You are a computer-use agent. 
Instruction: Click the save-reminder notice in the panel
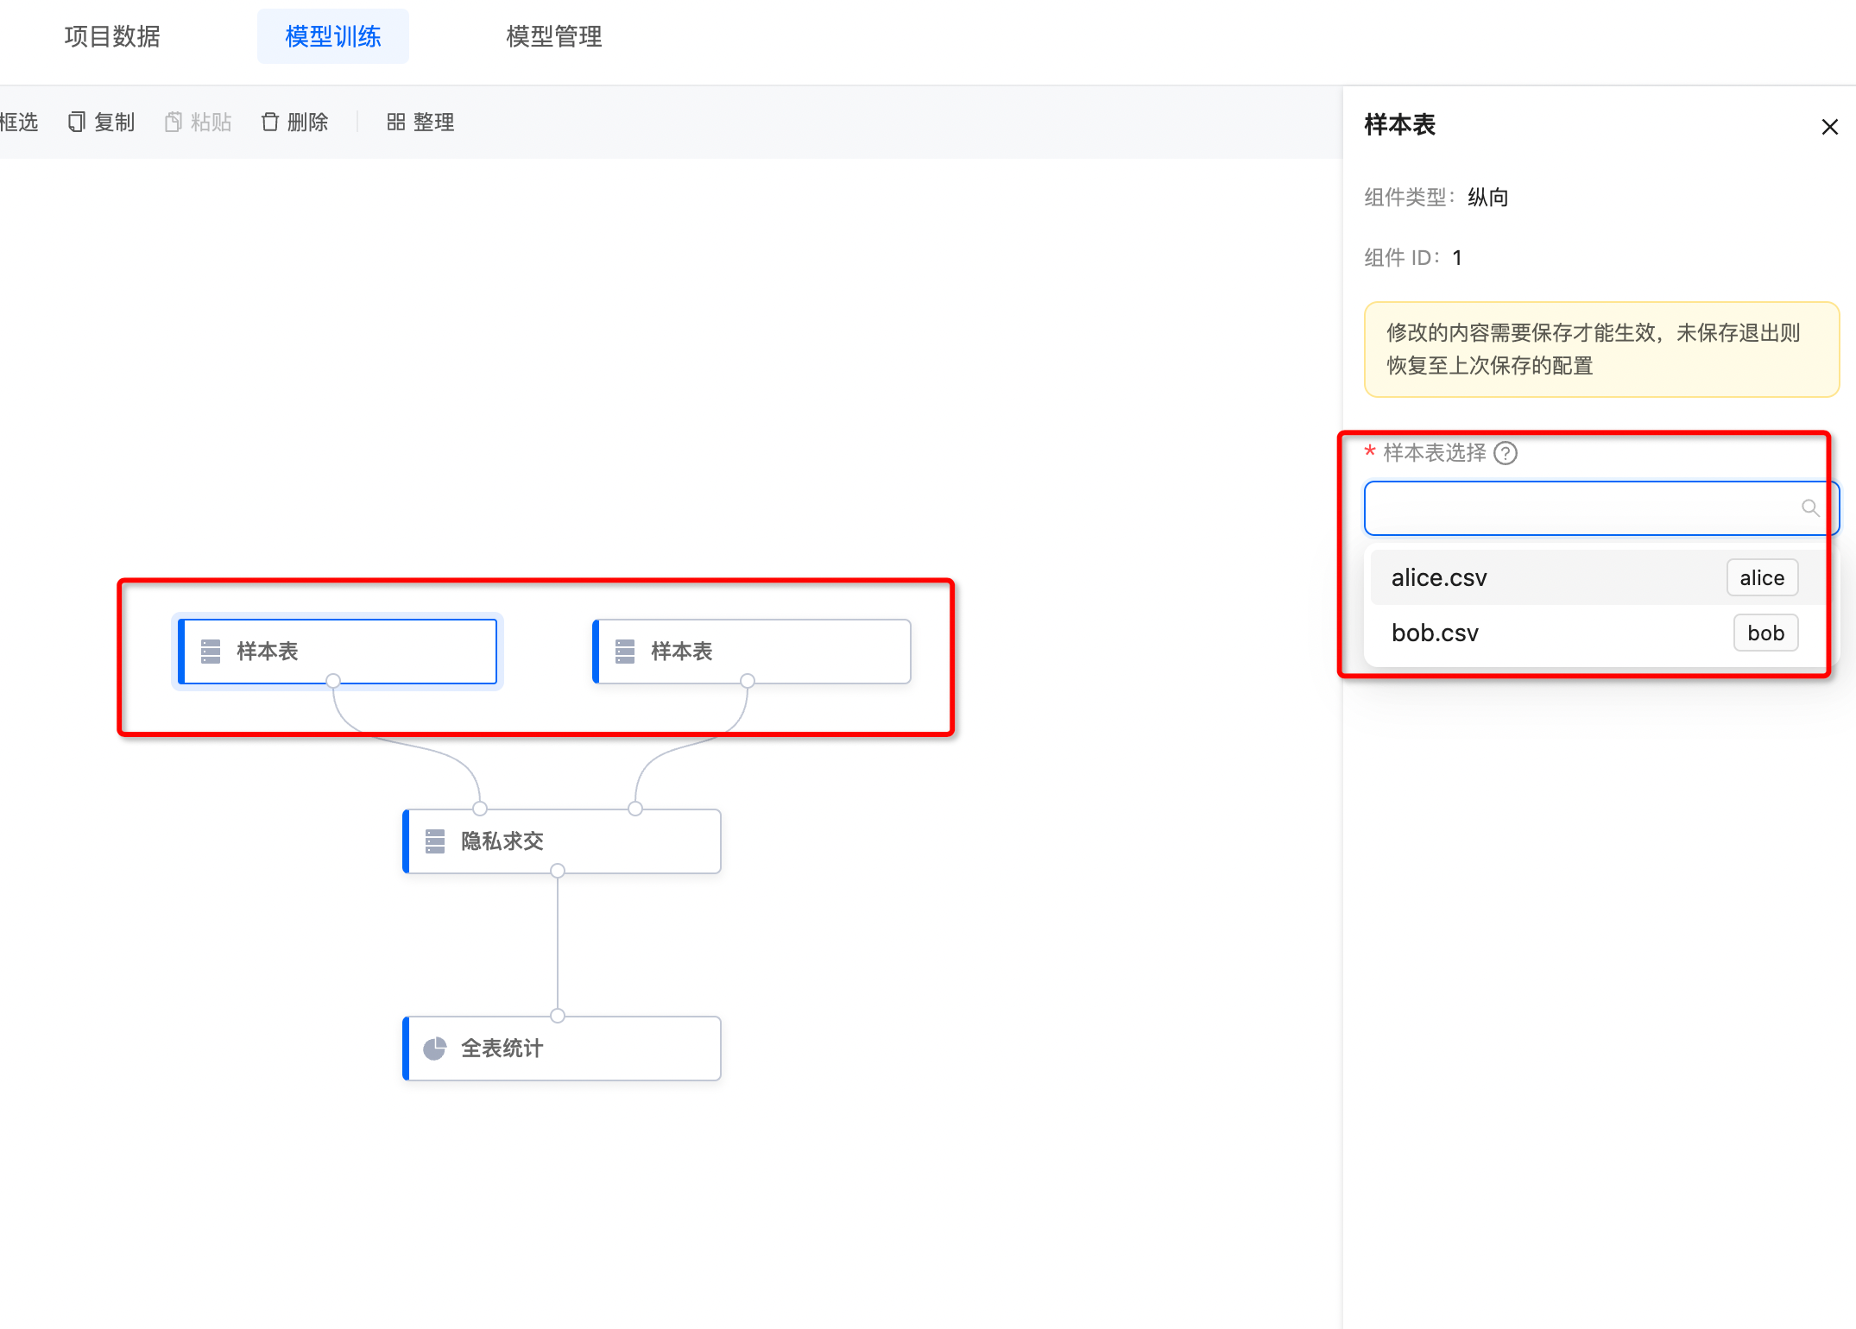click(x=1601, y=350)
